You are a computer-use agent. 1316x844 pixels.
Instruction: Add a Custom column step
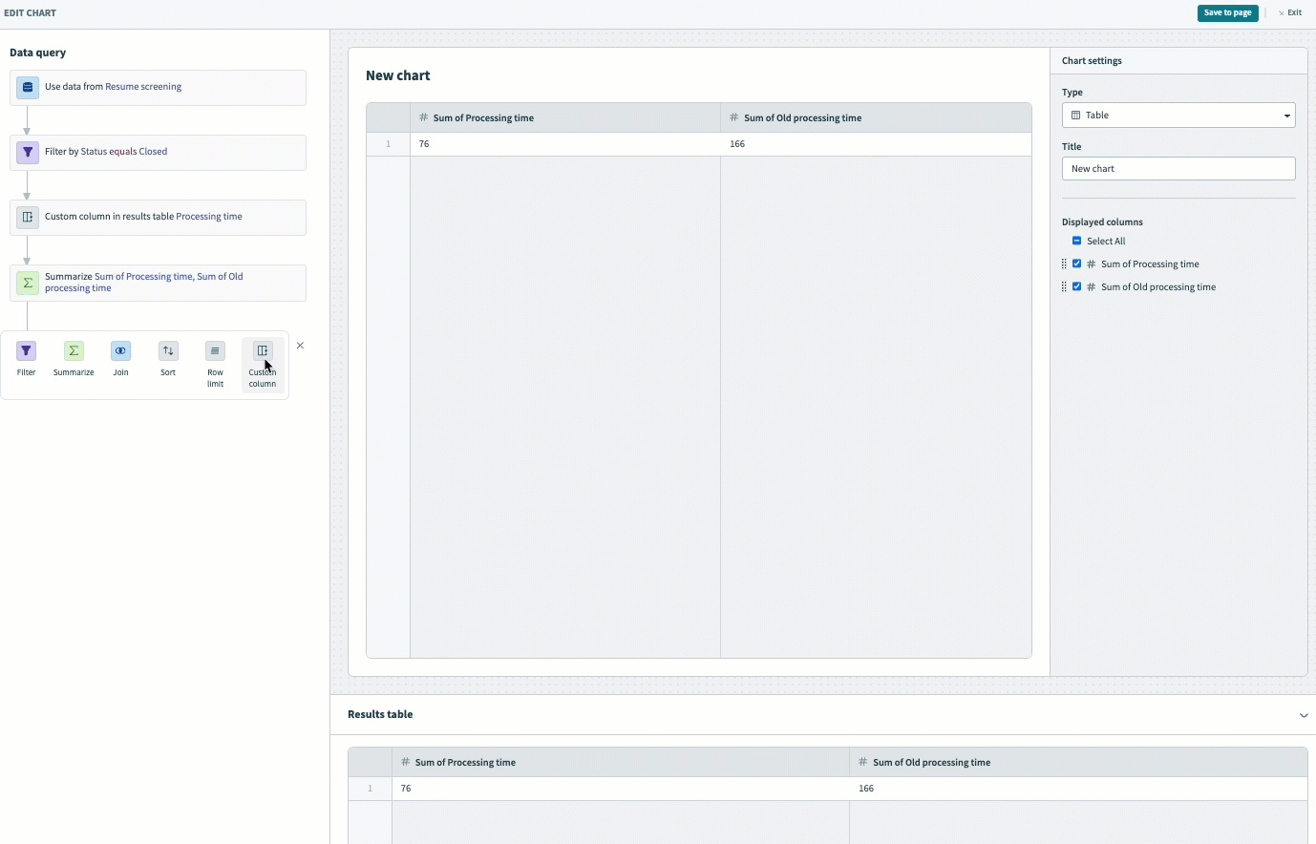(263, 351)
